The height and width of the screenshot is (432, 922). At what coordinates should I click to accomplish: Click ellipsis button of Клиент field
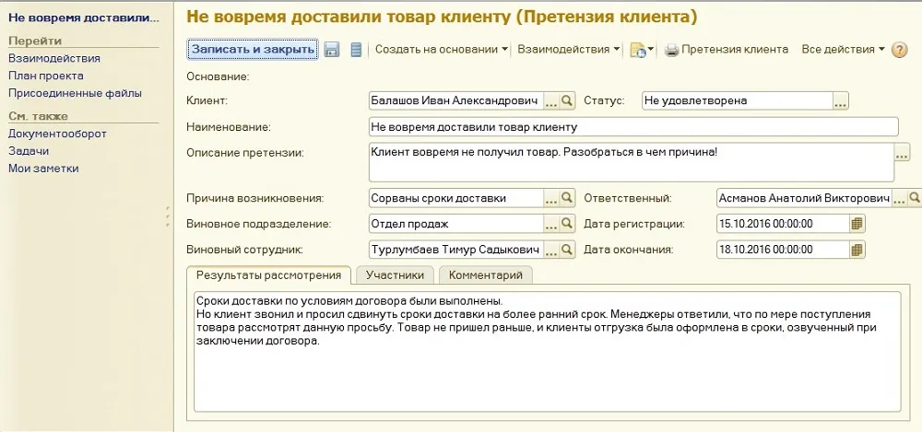coord(551,101)
